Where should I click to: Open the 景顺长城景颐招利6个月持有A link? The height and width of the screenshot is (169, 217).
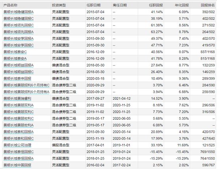point(26,92)
